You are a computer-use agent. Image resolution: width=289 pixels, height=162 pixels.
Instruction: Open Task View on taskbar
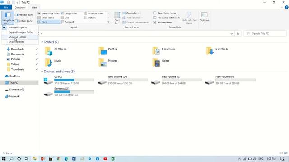pos(27,159)
